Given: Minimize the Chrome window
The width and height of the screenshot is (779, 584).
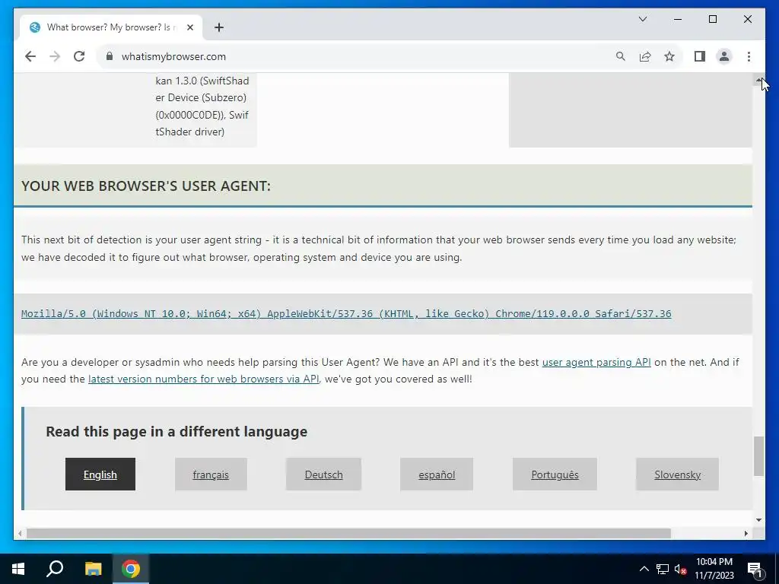Looking at the screenshot, I should click(x=677, y=19).
